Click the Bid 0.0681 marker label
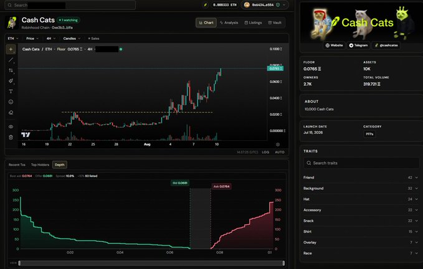This screenshot has width=423, height=269. (x=180, y=183)
